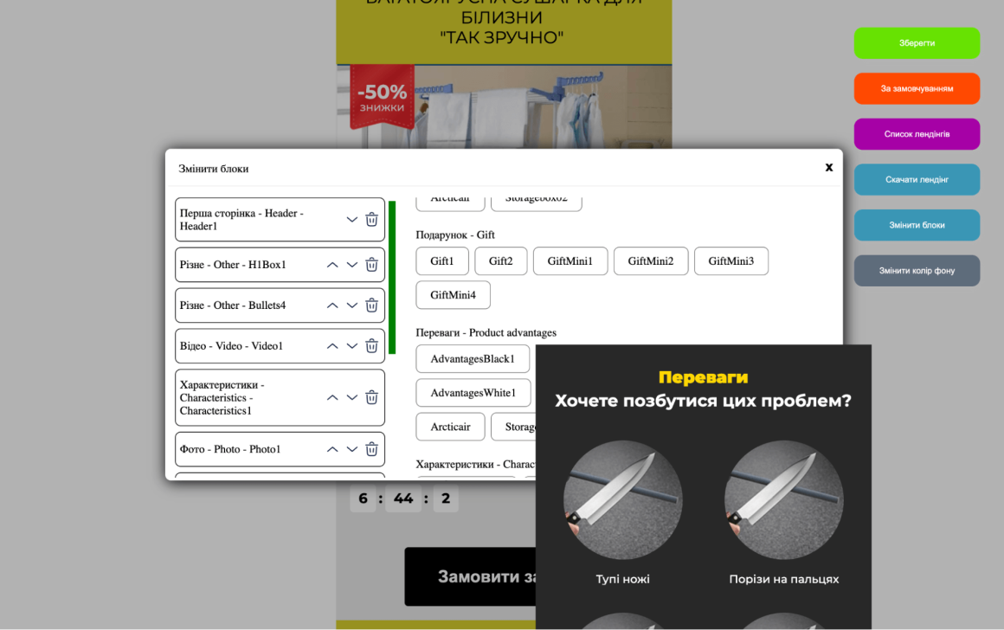Move Bullets4 block up
Screen dimensions: 1004x630
(332, 305)
